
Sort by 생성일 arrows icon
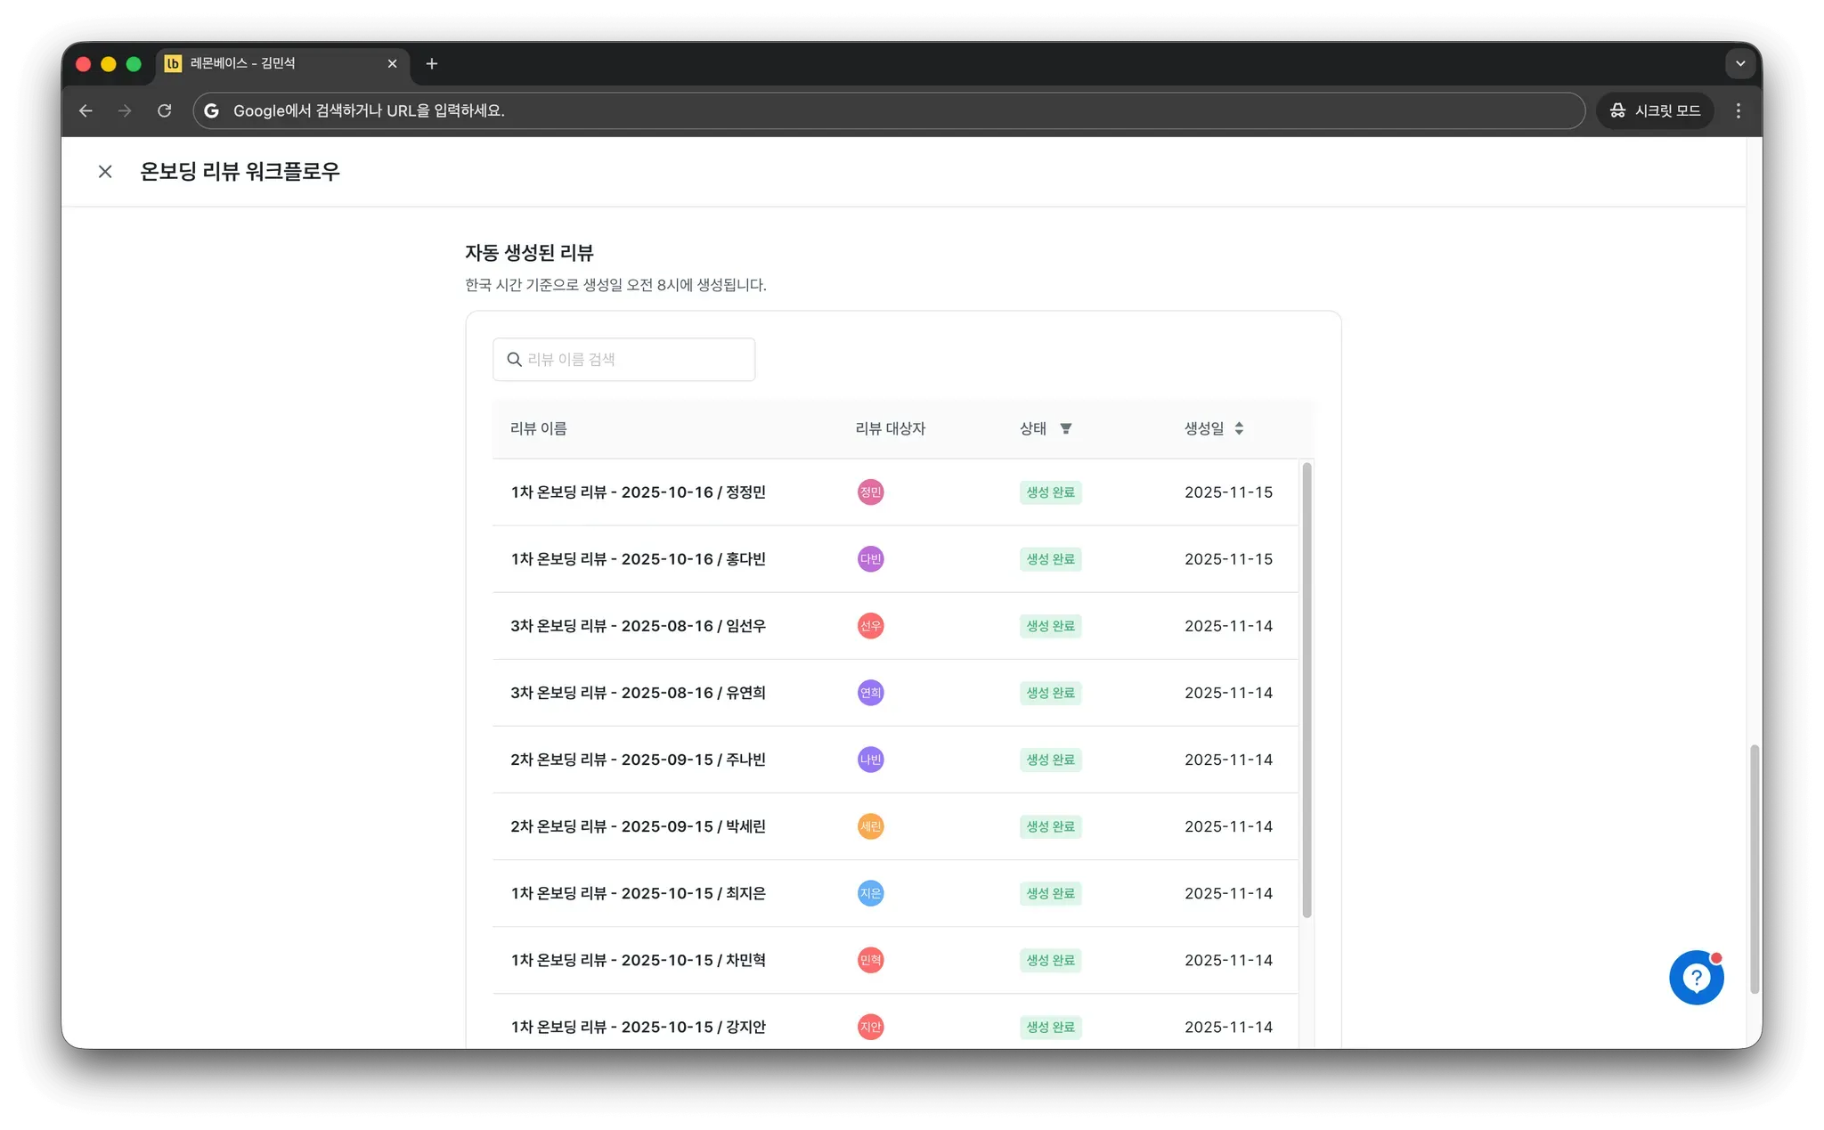(1239, 429)
